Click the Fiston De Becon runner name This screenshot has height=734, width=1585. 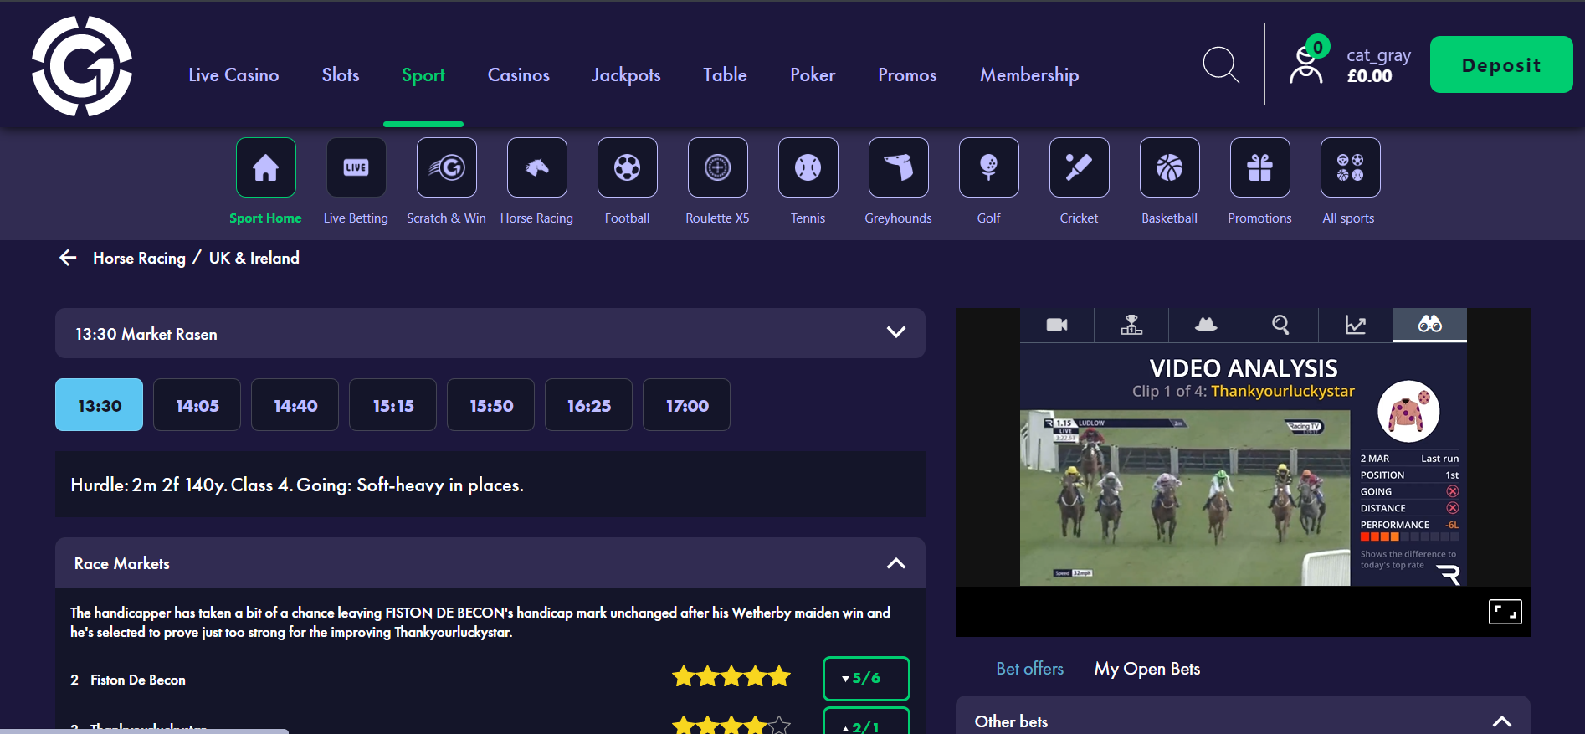tap(138, 680)
